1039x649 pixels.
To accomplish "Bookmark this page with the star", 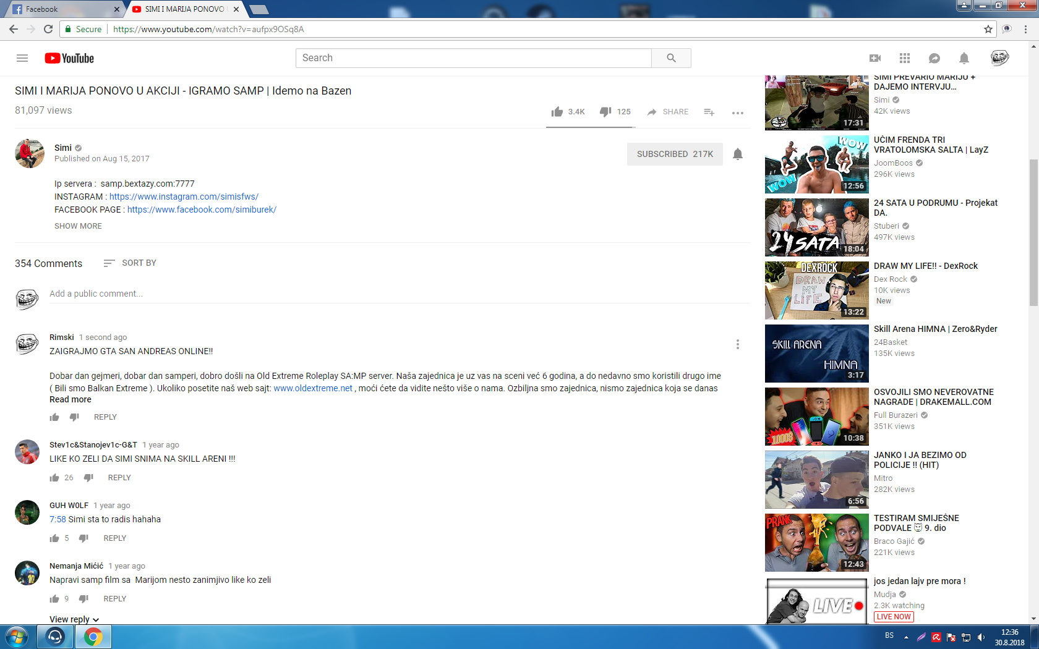I will click(988, 29).
